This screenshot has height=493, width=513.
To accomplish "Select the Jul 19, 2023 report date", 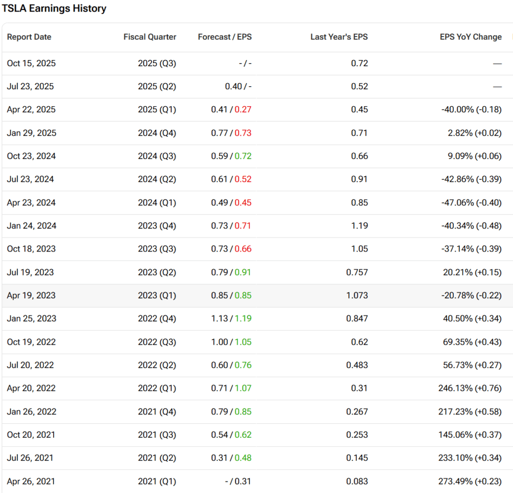I will point(31,272).
